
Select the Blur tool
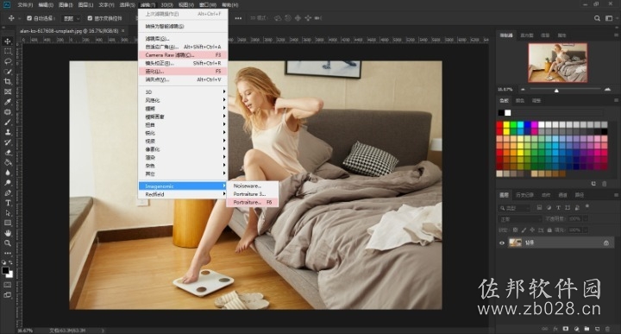click(8, 173)
